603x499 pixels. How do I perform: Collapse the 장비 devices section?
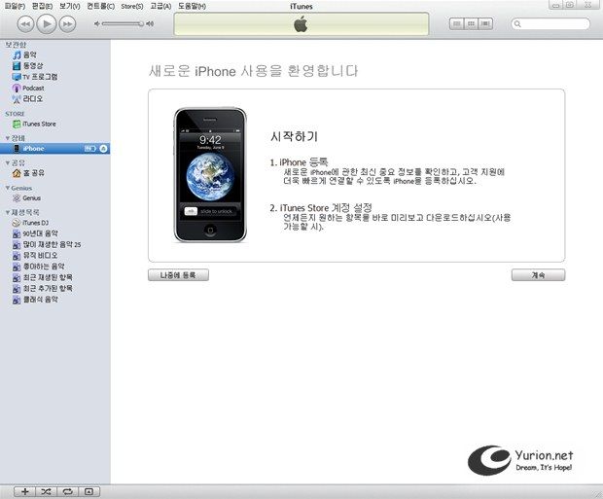point(8,138)
